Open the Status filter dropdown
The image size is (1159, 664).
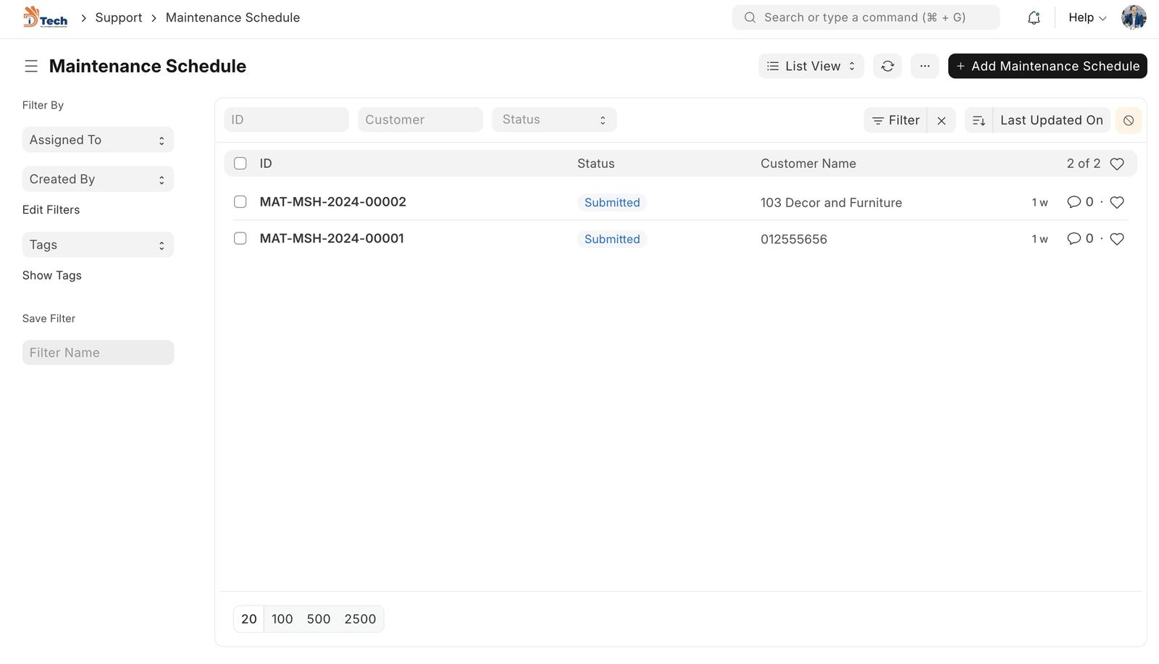pyautogui.click(x=554, y=119)
